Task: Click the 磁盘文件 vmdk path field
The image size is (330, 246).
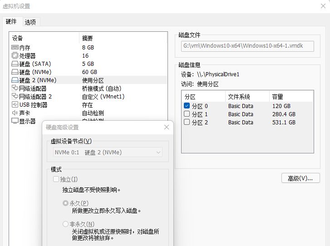Action: click(x=247, y=46)
